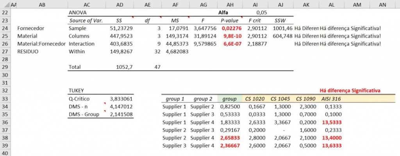Select the Fornecedor label cell
The height and width of the screenshot is (156, 400).
[31, 28]
